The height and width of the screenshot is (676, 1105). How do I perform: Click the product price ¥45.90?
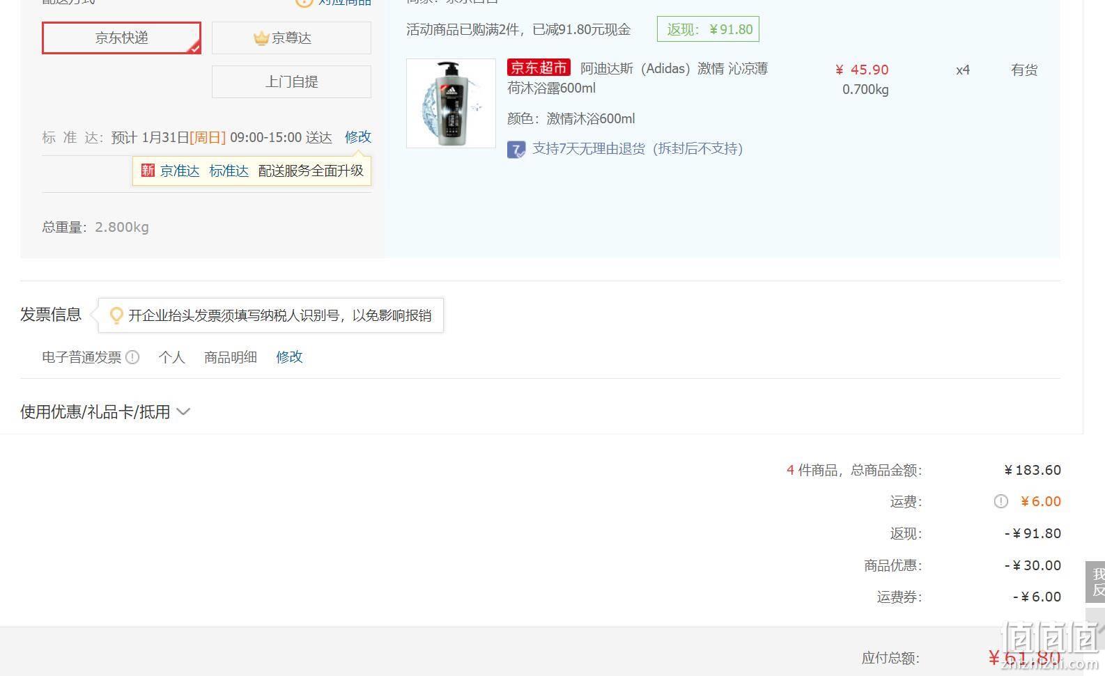pyautogui.click(x=862, y=70)
